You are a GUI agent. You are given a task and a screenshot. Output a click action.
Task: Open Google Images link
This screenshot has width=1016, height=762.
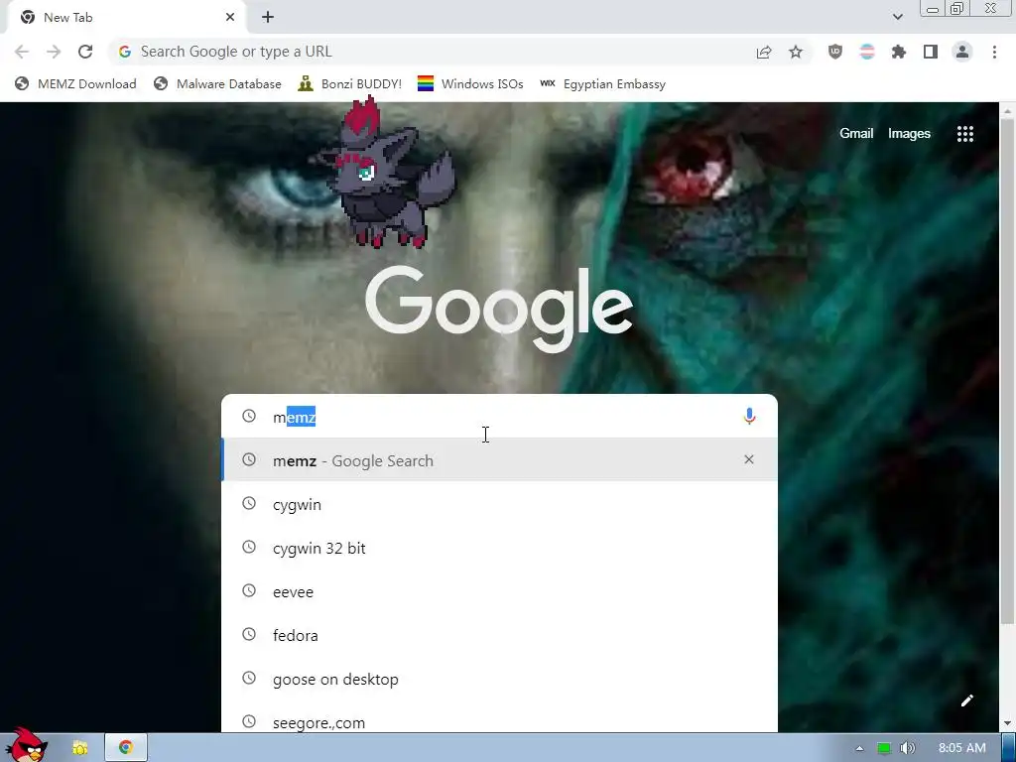pyautogui.click(x=909, y=134)
